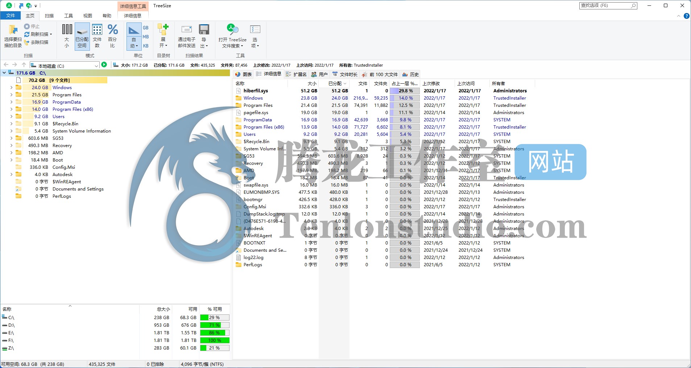Switch to Percent mode
691x368 pixels.
pos(113,36)
